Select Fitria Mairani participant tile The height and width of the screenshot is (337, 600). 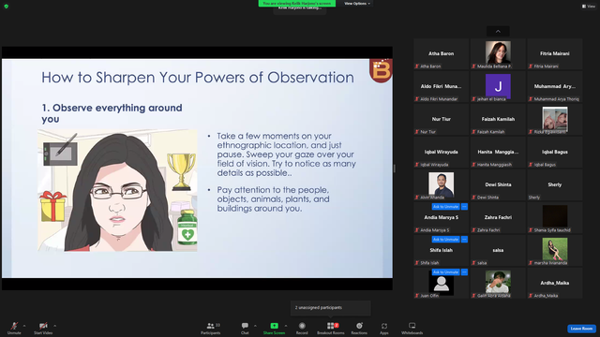(554, 54)
